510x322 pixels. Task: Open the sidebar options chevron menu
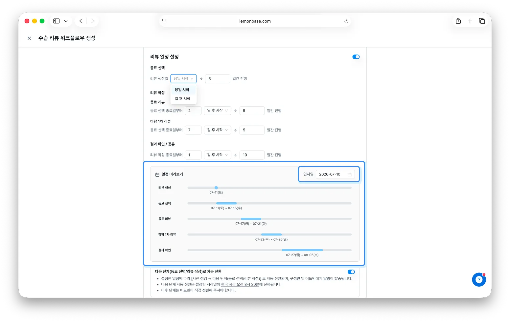point(66,21)
